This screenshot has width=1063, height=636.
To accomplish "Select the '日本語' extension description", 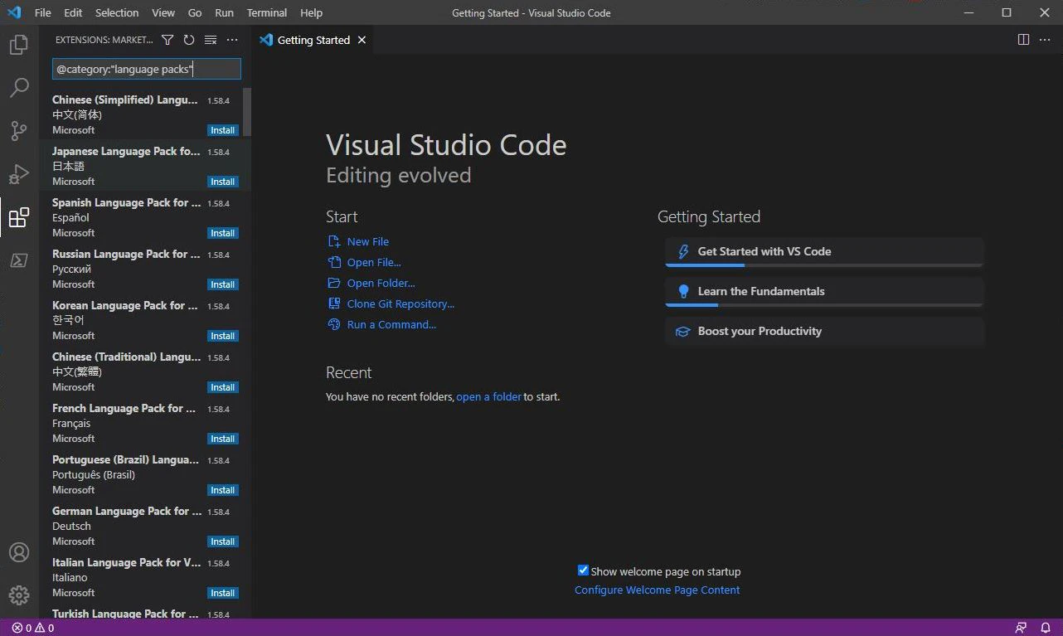I will [x=68, y=166].
